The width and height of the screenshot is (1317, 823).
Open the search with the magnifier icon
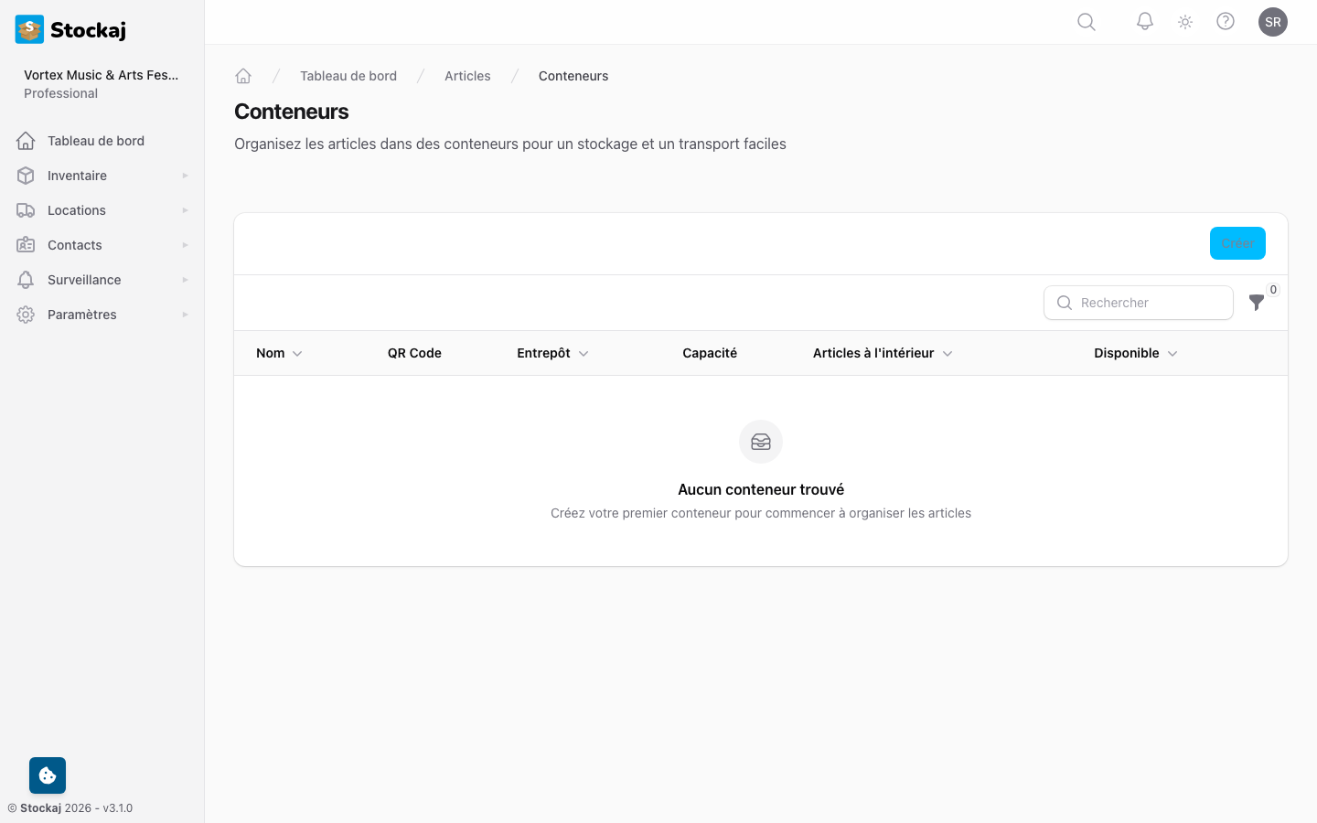pyautogui.click(x=1086, y=21)
